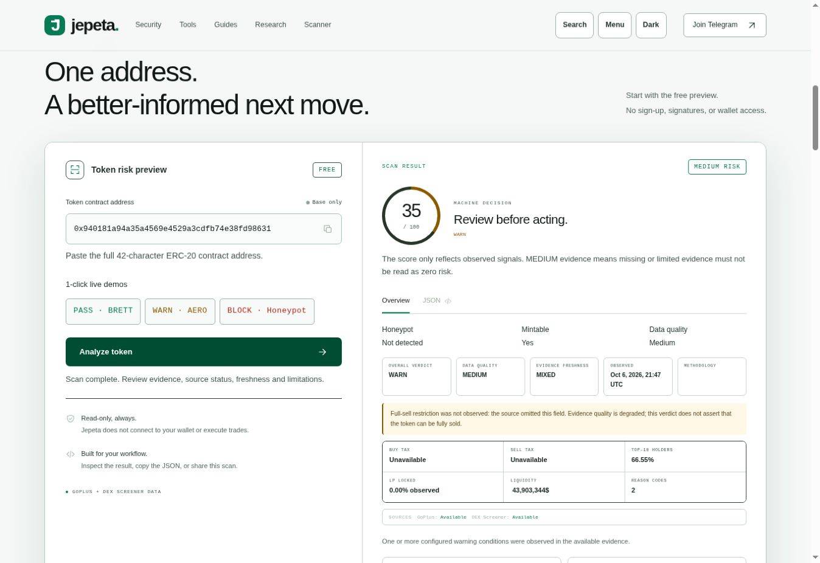820x563 pixels.
Task: Click the shield icon beside Read-only, always
Action: pyautogui.click(x=71, y=418)
